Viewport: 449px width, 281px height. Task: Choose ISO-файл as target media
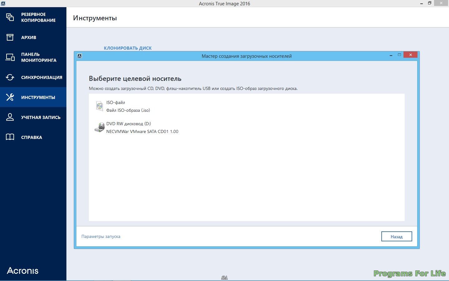(x=116, y=102)
